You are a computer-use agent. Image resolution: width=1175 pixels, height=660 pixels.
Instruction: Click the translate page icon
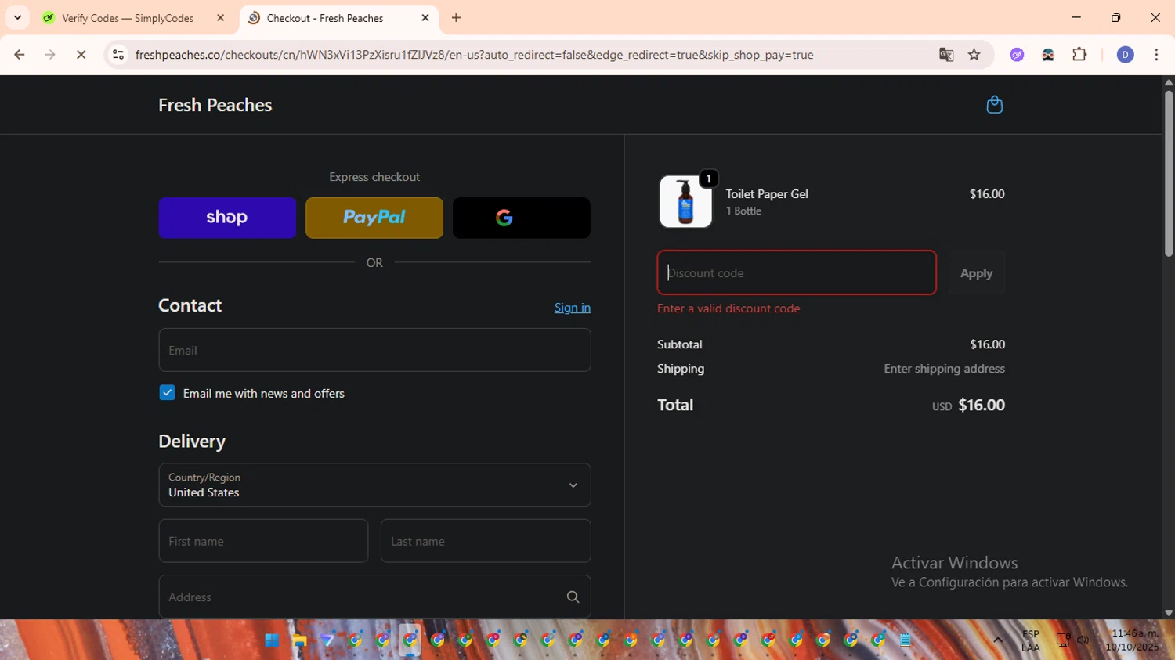(x=946, y=55)
